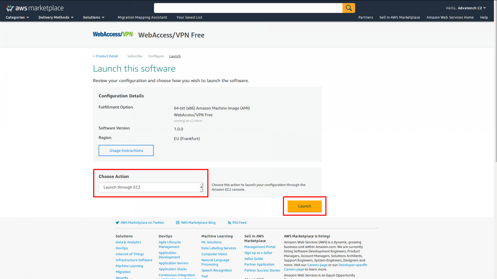Select the Subscribe step tab
The height and width of the screenshot is (279, 497).
(x=135, y=56)
